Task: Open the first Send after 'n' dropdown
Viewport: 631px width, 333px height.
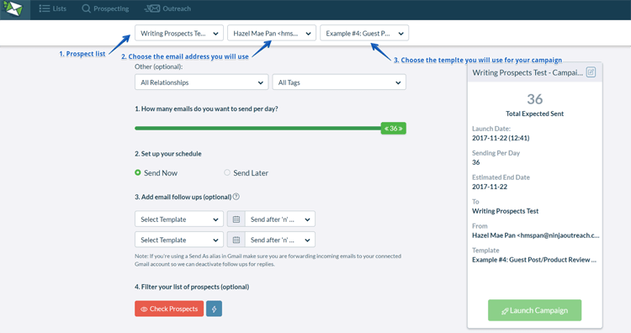Action: pyautogui.click(x=280, y=219)
